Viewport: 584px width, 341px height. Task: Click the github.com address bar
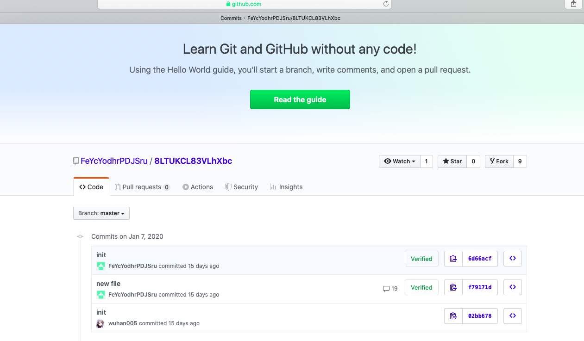point(244,4)
